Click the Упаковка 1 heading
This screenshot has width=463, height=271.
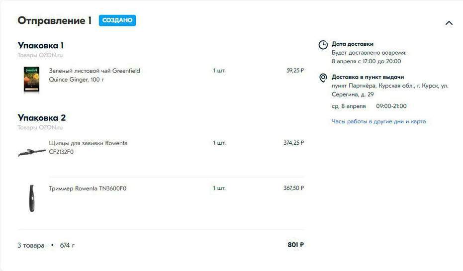(40, 45)
